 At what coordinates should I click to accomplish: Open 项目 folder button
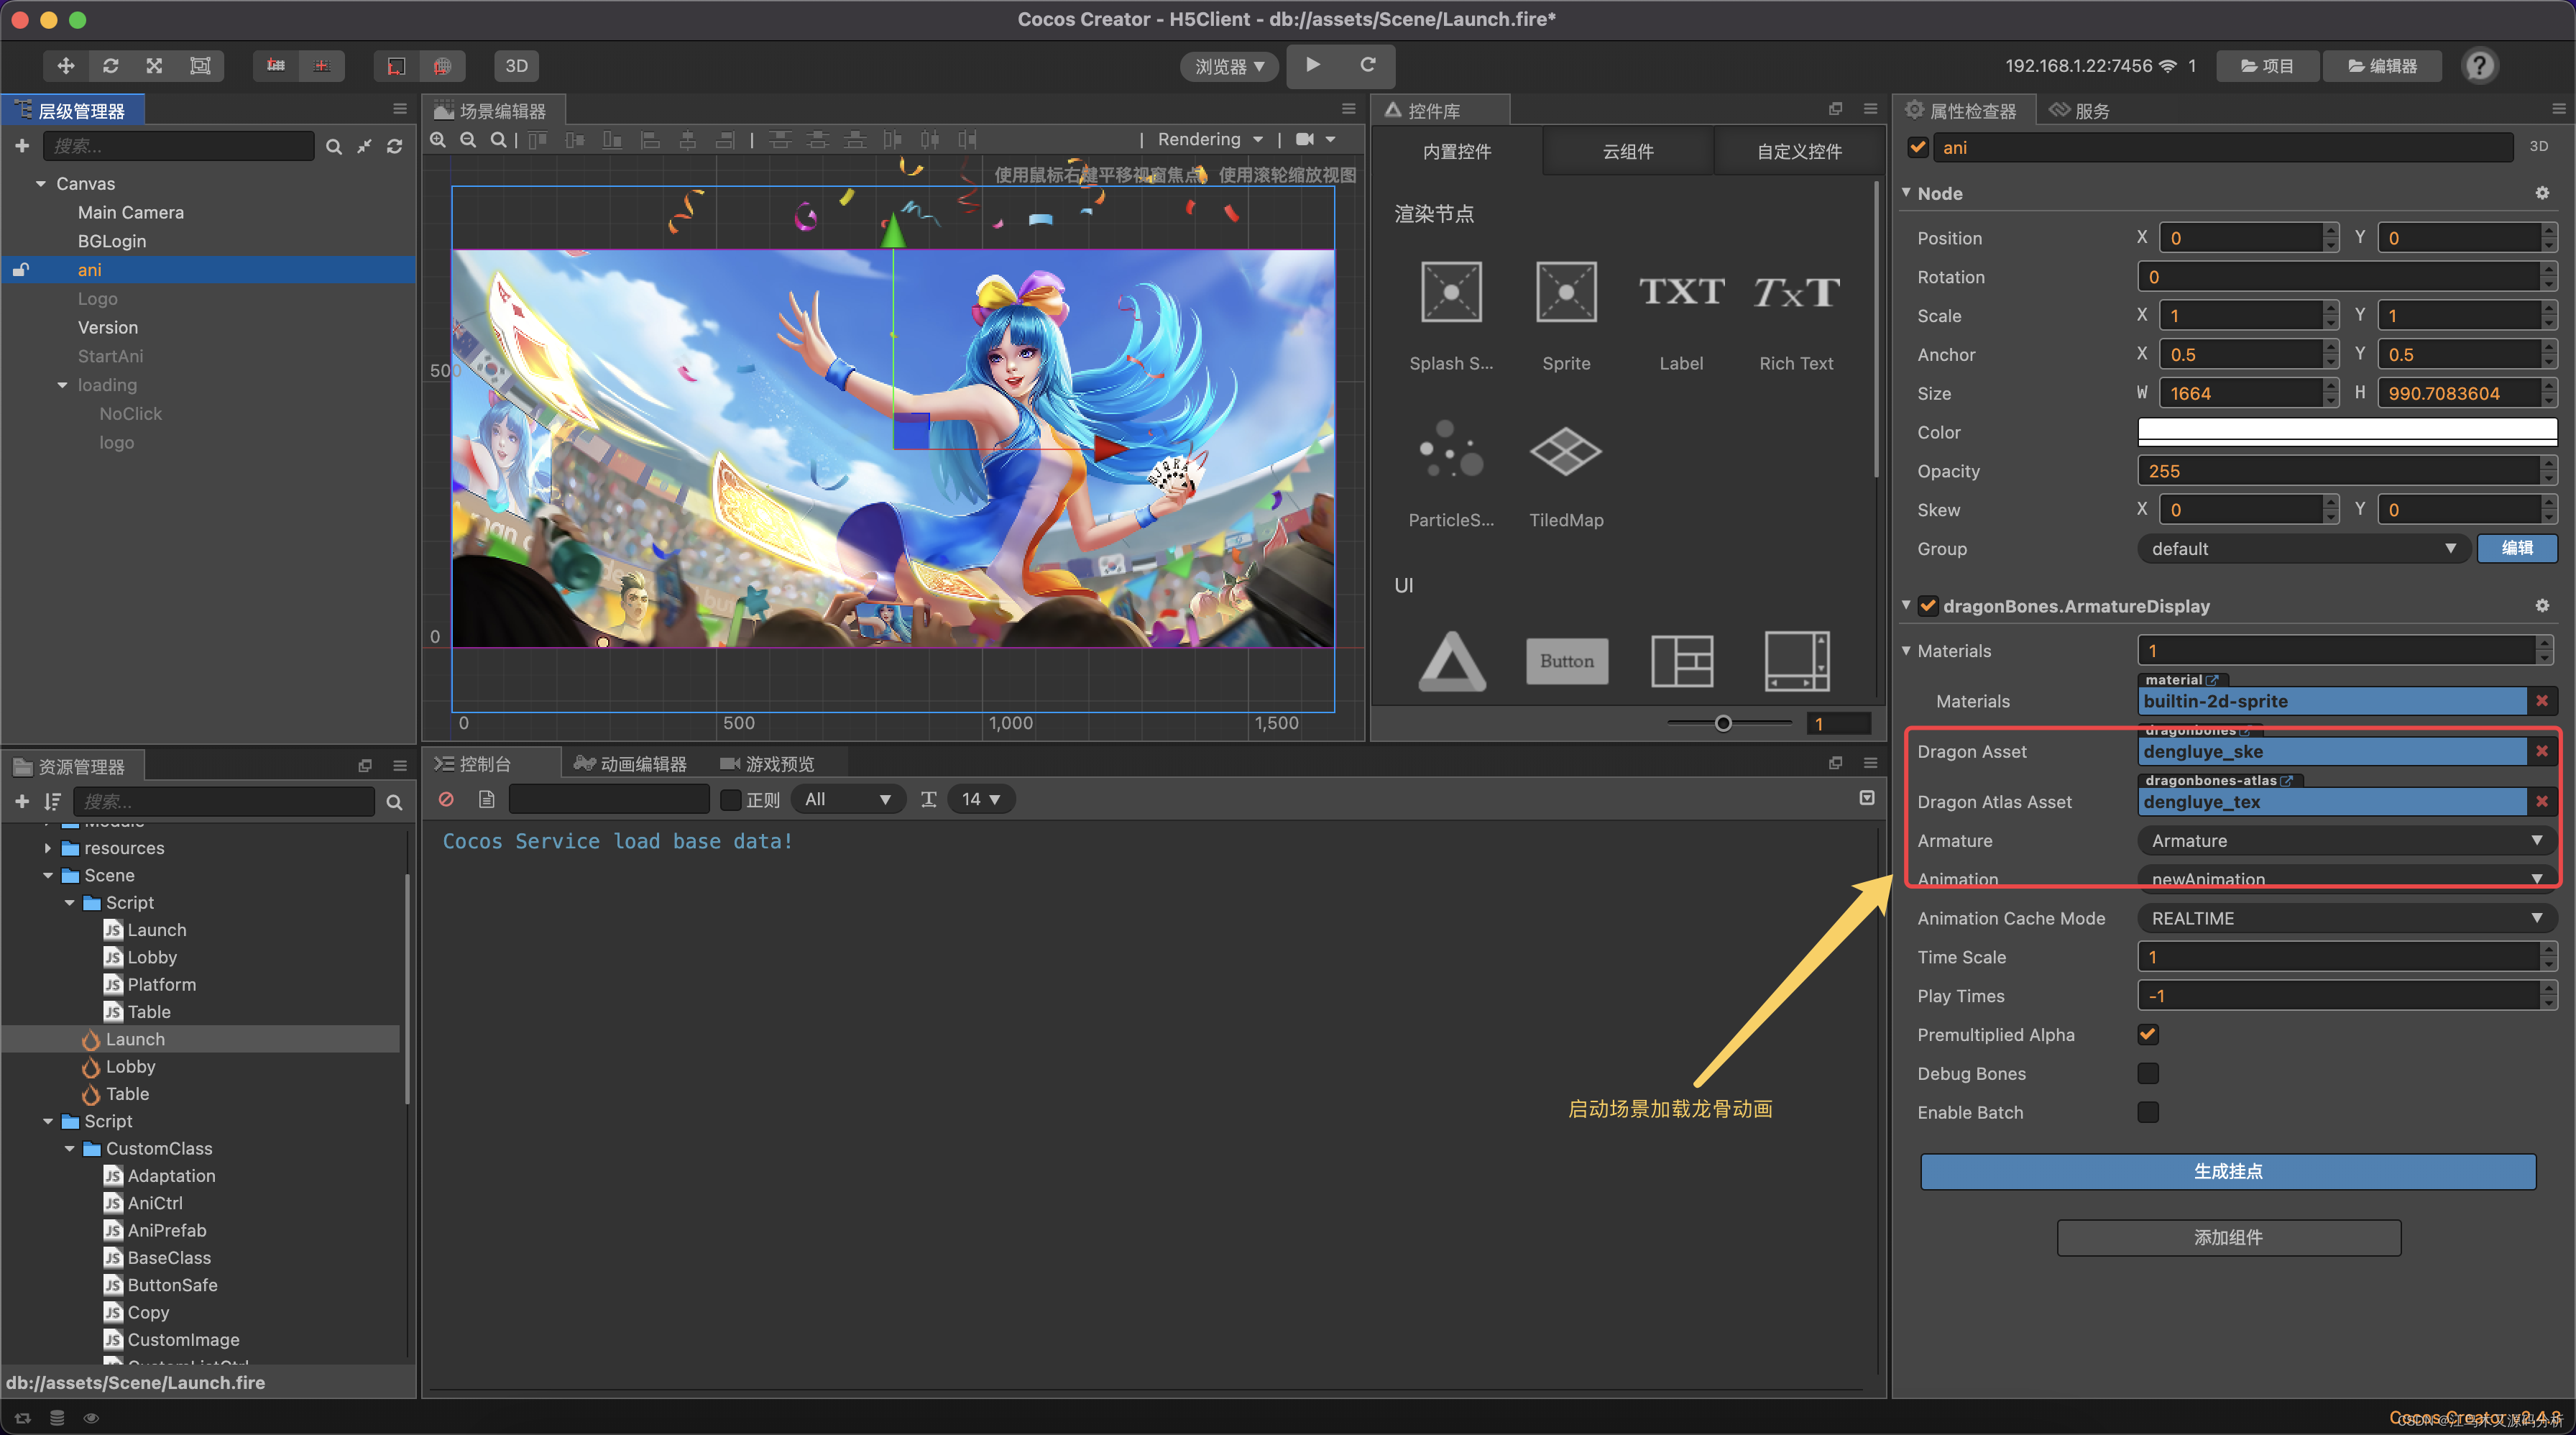point(2267,66)
